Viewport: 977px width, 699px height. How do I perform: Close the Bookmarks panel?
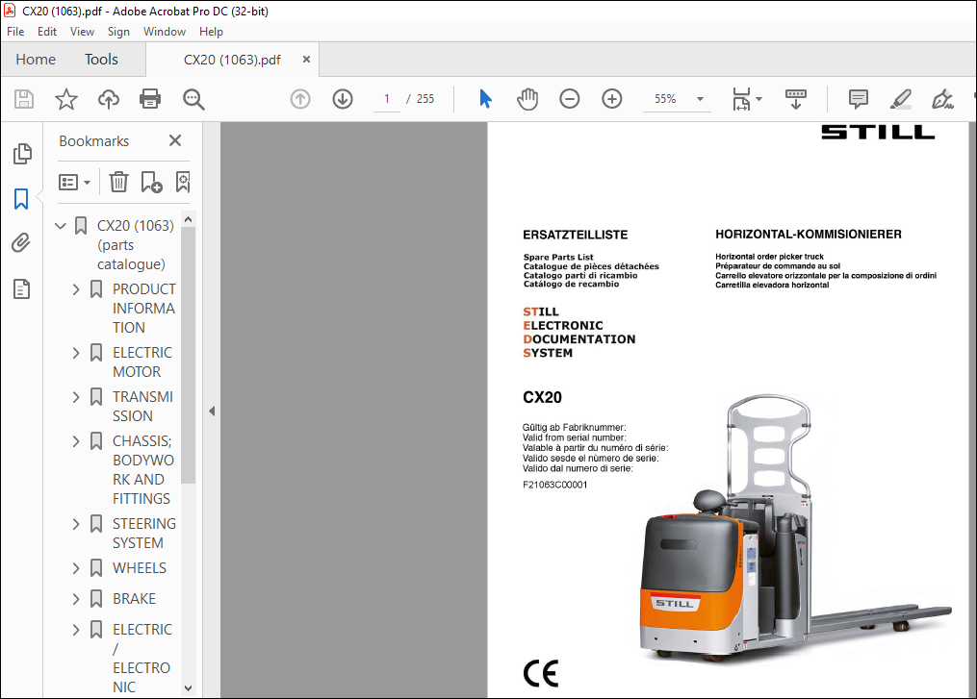click(175, 140)
